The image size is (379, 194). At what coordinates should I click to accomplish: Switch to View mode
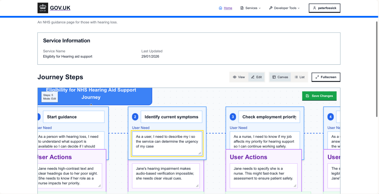239,77
